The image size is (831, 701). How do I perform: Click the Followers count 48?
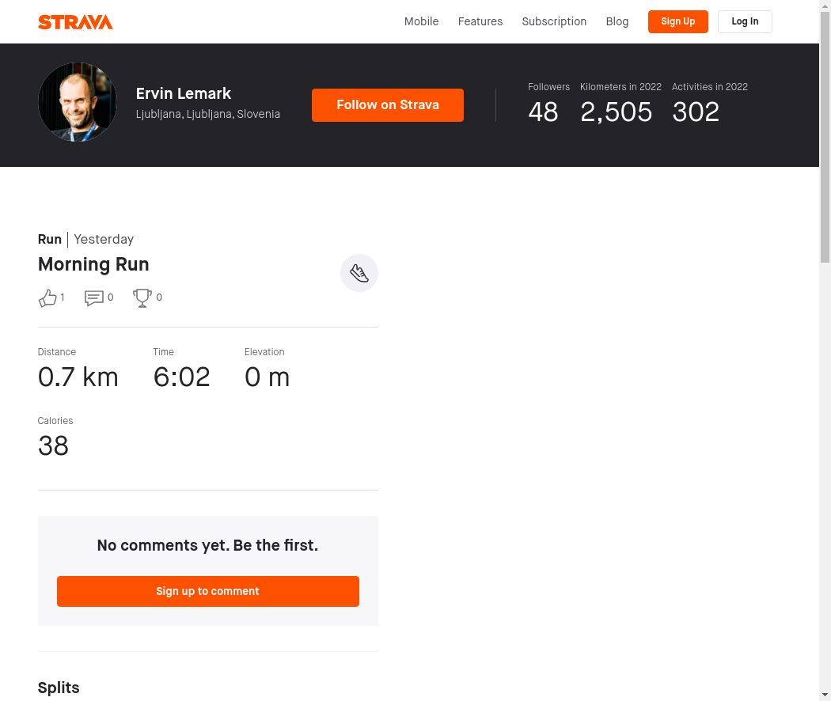543,112
